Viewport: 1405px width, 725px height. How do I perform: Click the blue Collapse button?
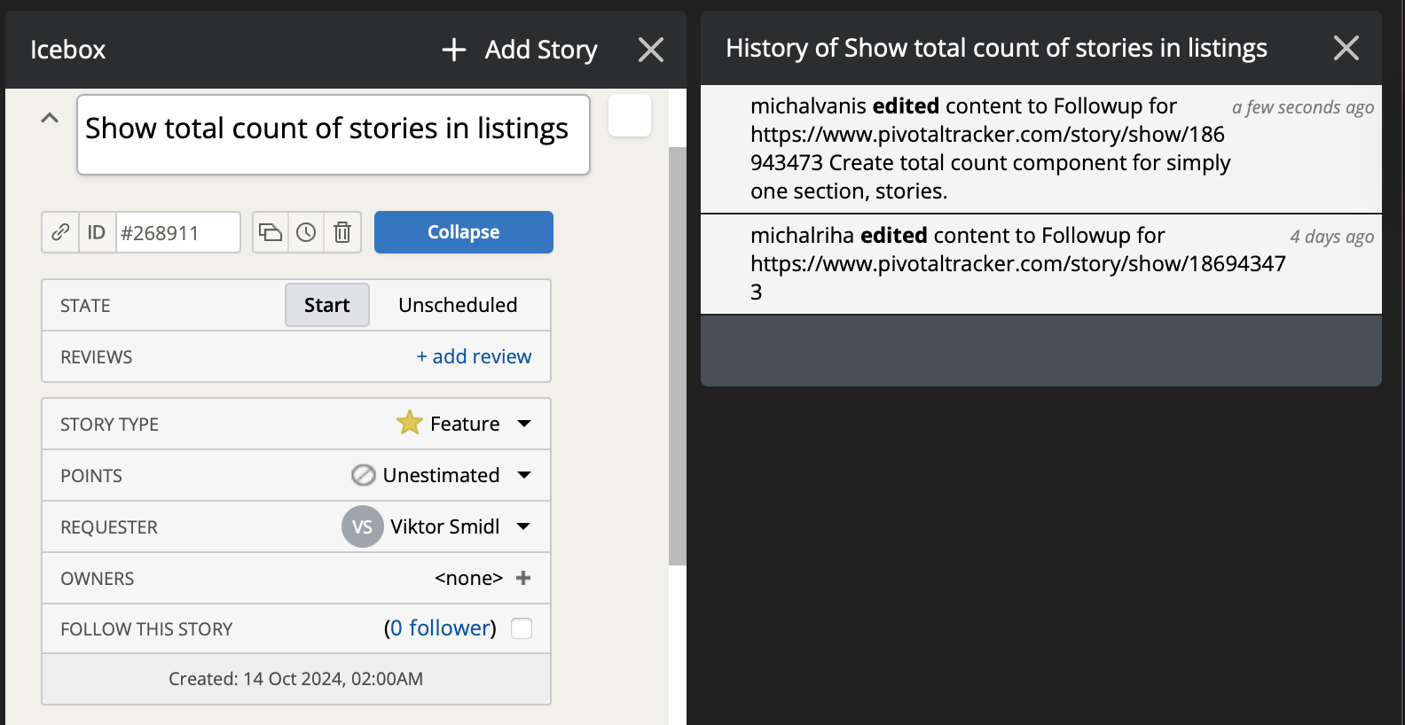click(464, 232)
